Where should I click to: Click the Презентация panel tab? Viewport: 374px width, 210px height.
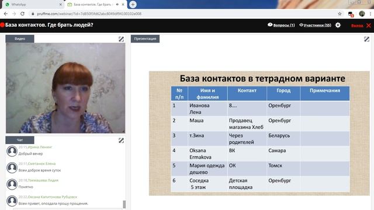click(x=145, y=38)
